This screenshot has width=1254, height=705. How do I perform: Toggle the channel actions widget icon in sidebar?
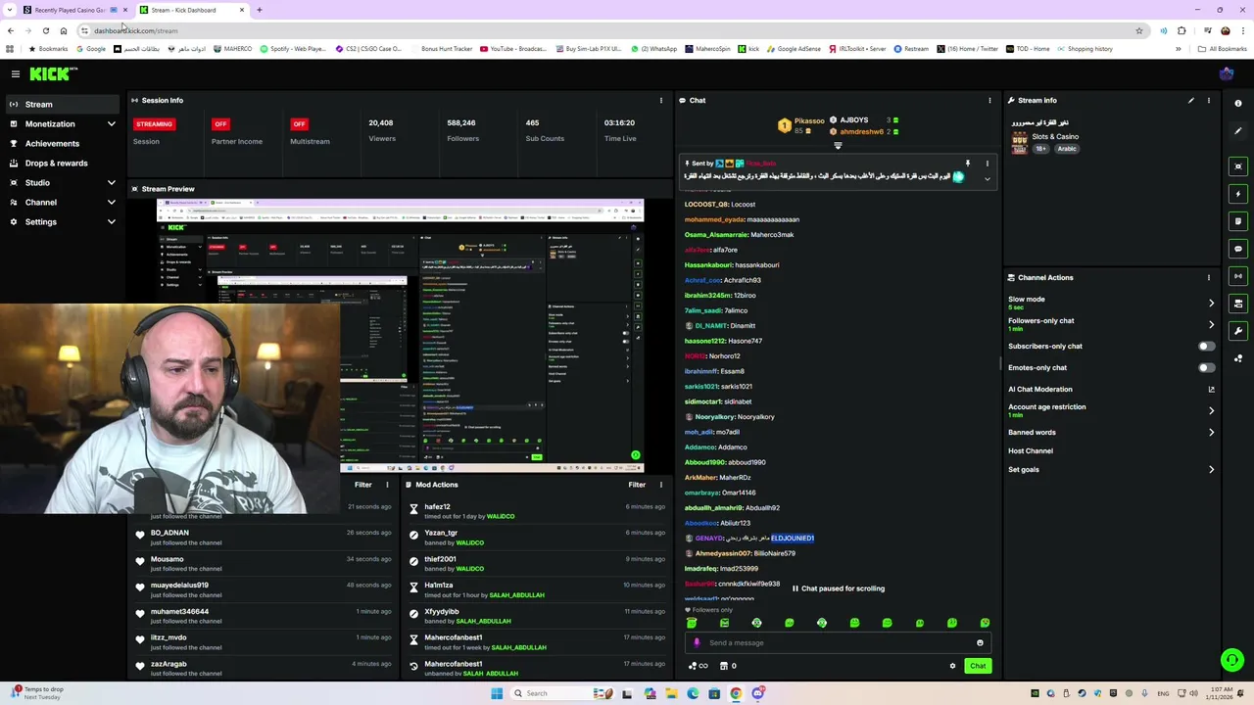click(1238, 304)
